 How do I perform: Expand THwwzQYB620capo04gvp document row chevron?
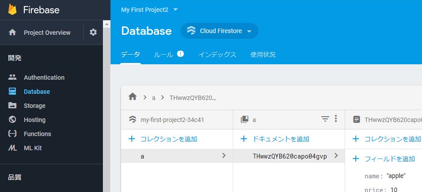[x=335, y=155]
